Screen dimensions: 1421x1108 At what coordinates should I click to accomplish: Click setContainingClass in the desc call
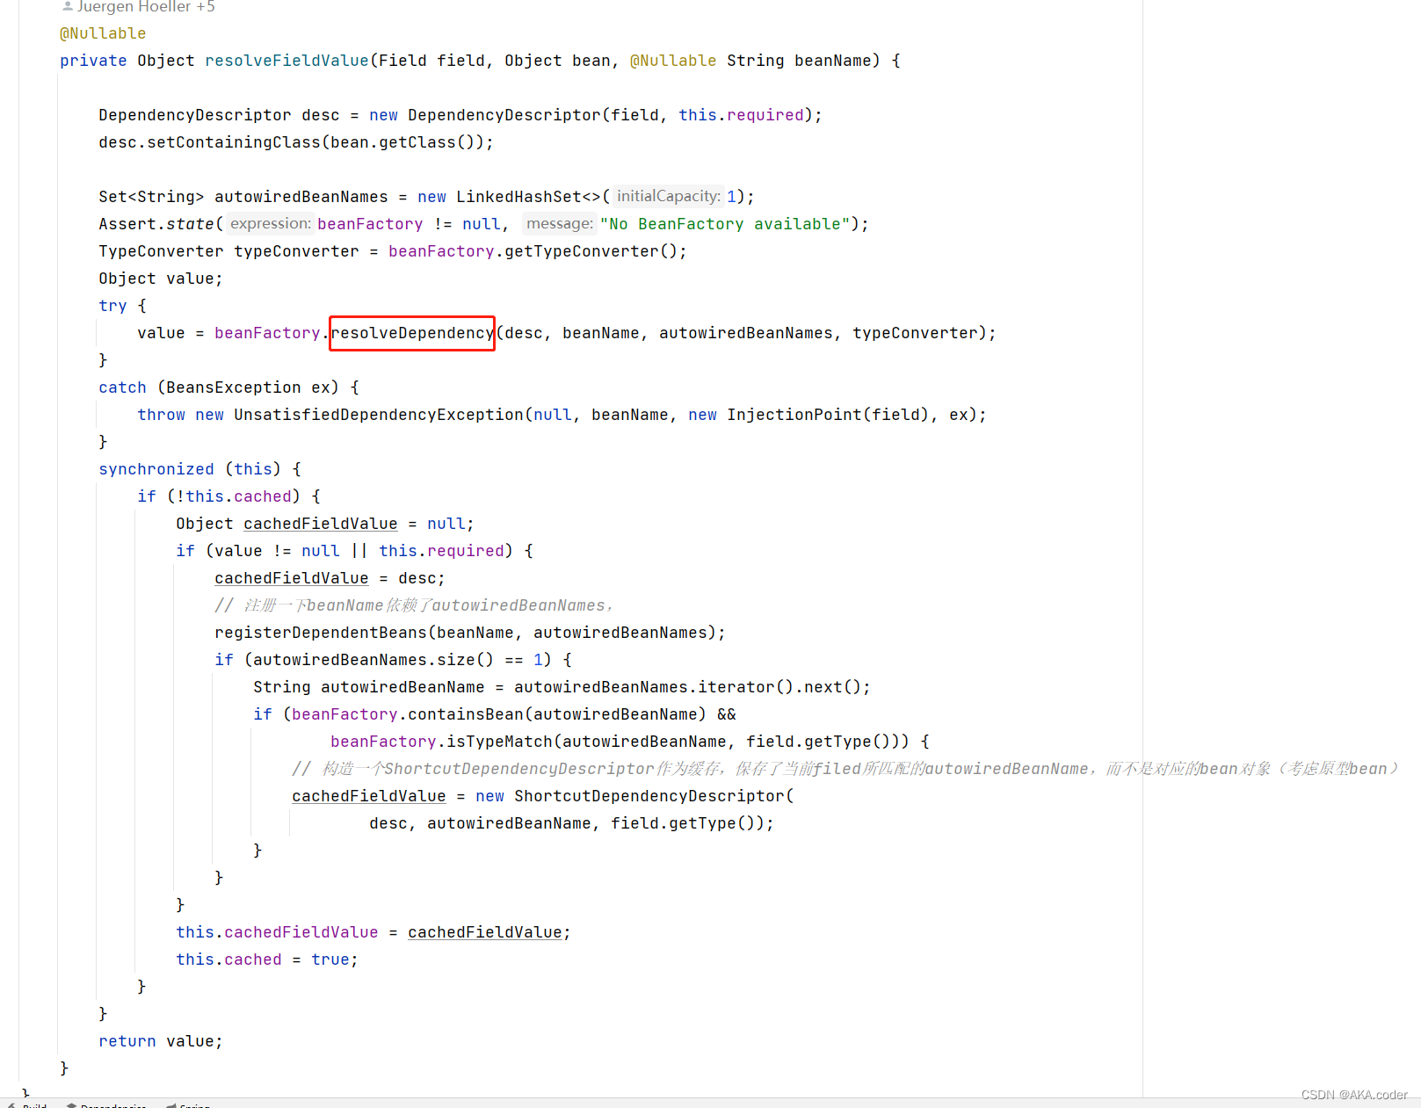[x=234, y=142]
